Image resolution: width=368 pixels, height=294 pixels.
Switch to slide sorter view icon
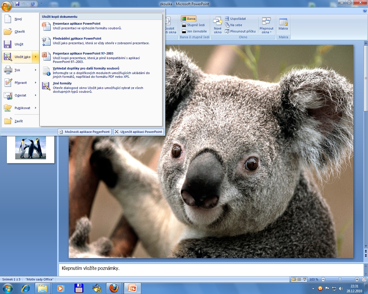[x=299, y=279]
